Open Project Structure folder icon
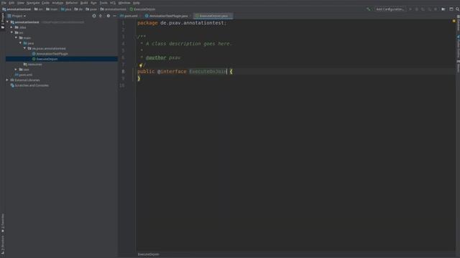This screenshot has height=258, width=460. tap(443, 9)
